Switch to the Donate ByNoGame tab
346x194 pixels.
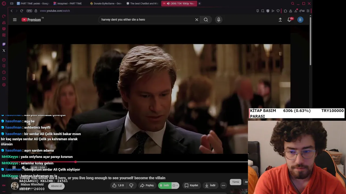click(106, 4)
